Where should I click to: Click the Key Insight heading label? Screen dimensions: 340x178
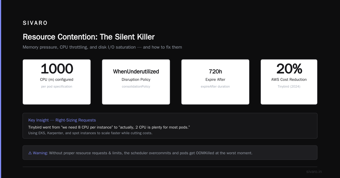(38, 120)
